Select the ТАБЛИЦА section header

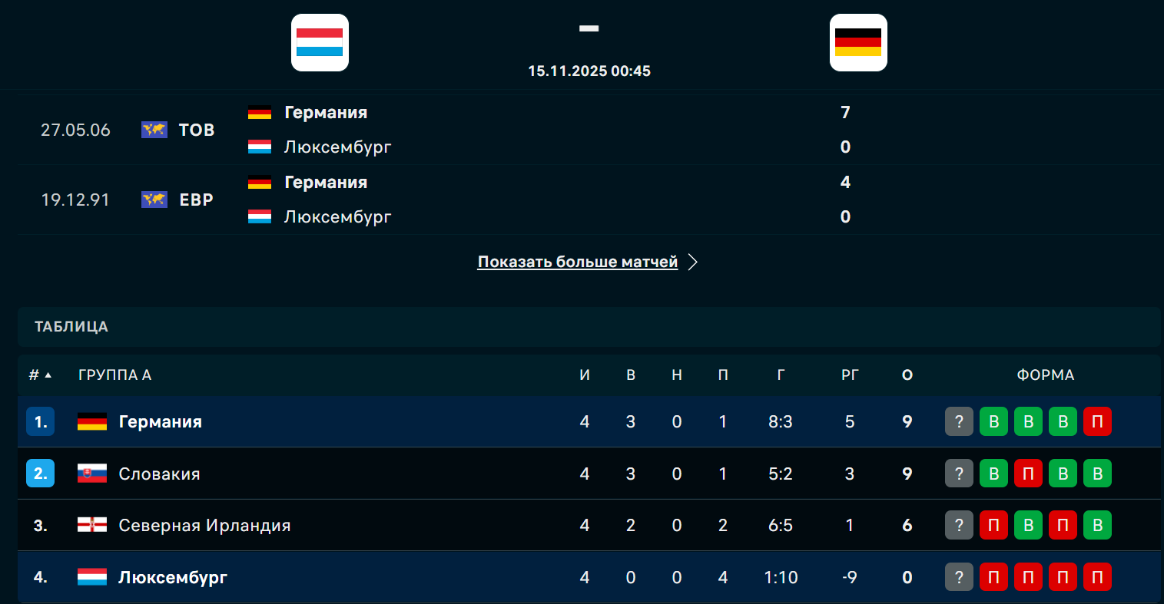(71, 327)
